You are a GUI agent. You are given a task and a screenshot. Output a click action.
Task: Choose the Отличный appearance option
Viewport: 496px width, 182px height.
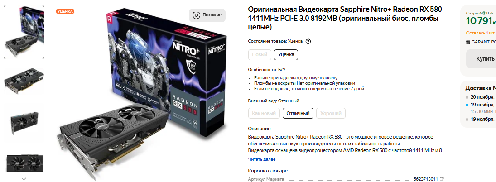coord(298,113)
